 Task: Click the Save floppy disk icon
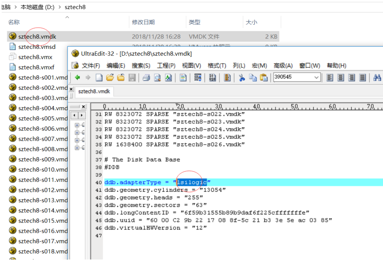[132, 78]
